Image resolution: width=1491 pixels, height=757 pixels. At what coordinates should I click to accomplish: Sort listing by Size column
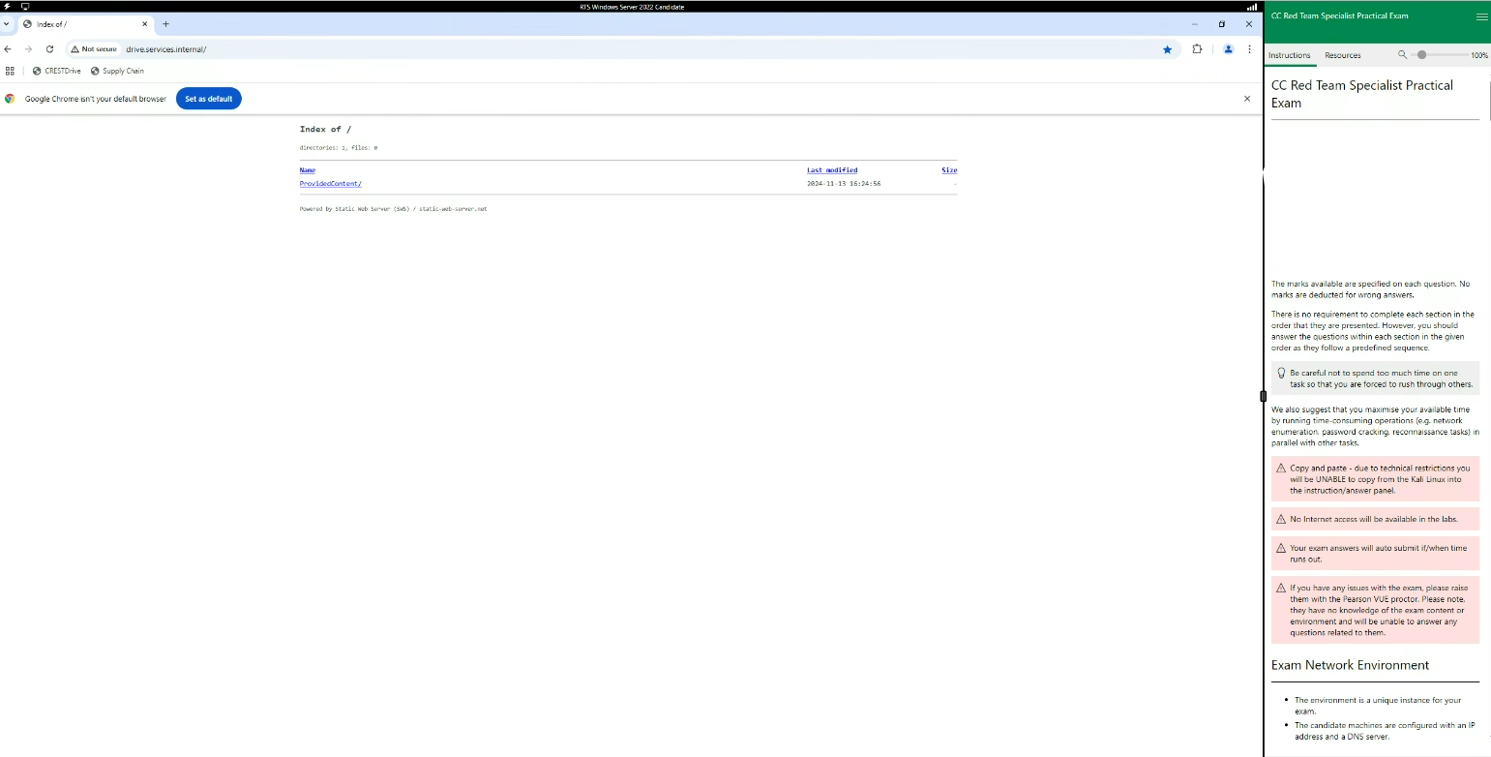pyautogui.click(x=949, y=170)
